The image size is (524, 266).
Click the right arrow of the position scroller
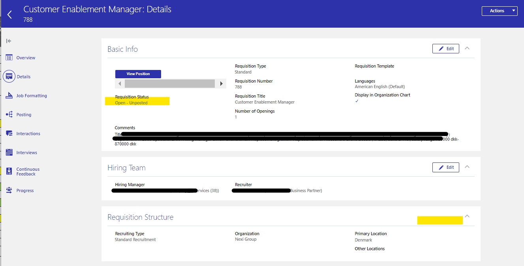point(221,83)
